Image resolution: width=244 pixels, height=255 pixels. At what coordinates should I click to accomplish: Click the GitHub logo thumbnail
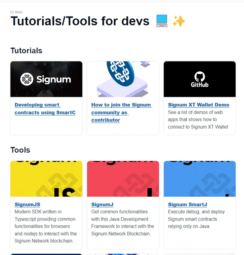click(200, 79)
